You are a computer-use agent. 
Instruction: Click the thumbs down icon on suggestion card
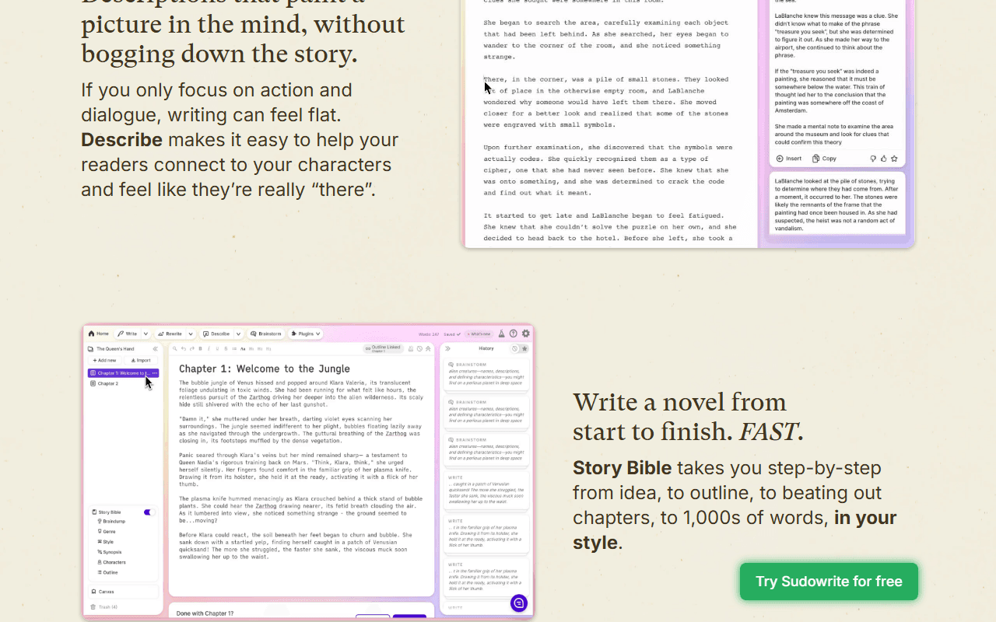point(874,158)
